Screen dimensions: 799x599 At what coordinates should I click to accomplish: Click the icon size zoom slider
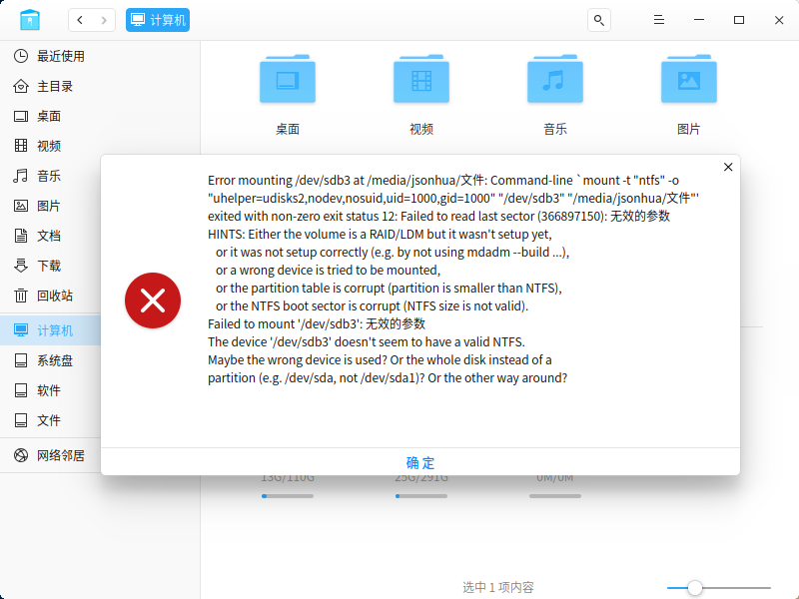718,588
